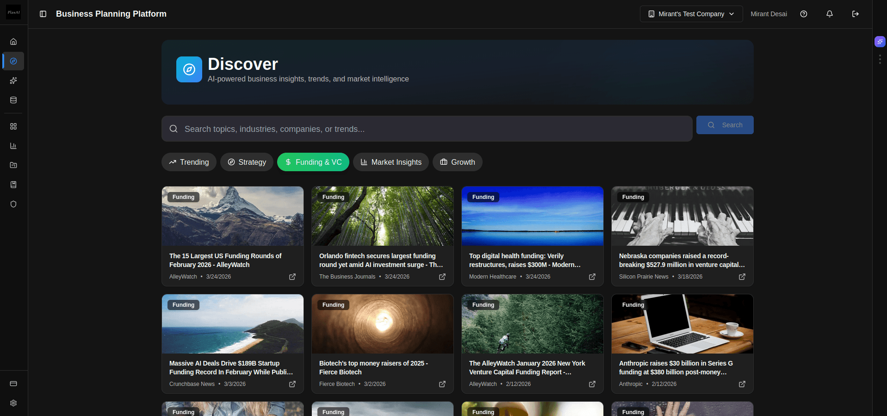Open the piano hands thumbnail

coord(682,216)
